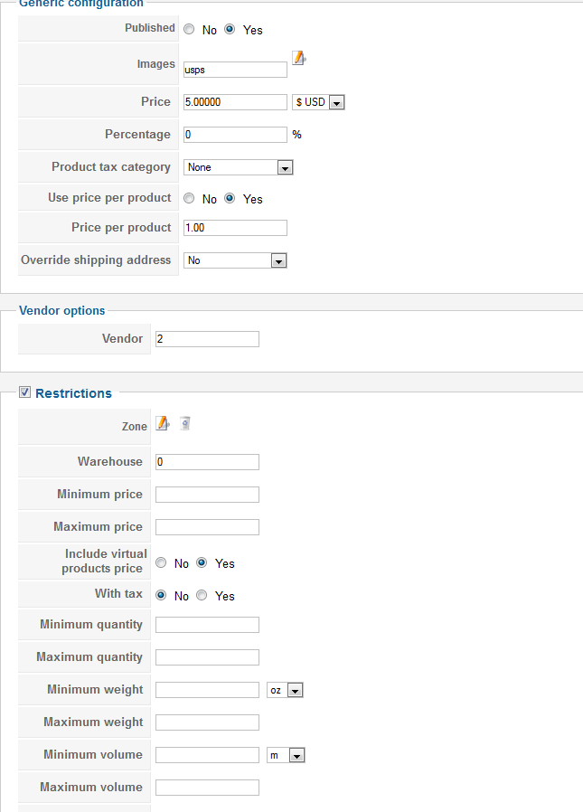Screen dimensions: 583x812
Task: Focus the Maximum quantity field
Action: pyautogui.click(x=207, y=657)
